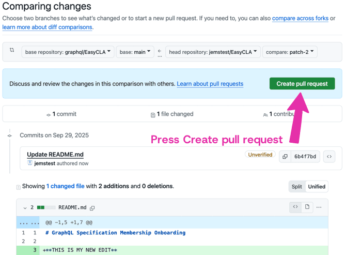Open the head repository jemstest/EasyCLA dropdown
The width and height of the screenshot is (346, 255).
click(x=213, y=52)
